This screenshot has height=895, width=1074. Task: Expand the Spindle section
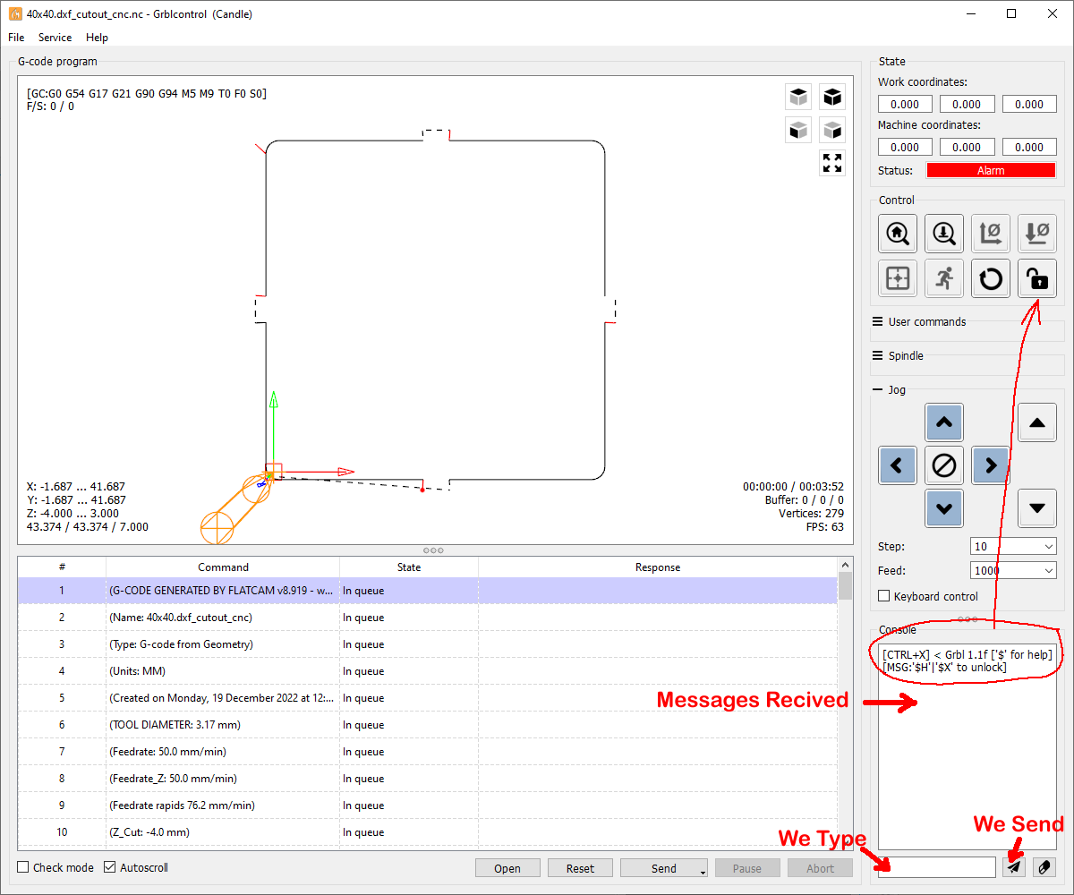click(x=897, y=355)
